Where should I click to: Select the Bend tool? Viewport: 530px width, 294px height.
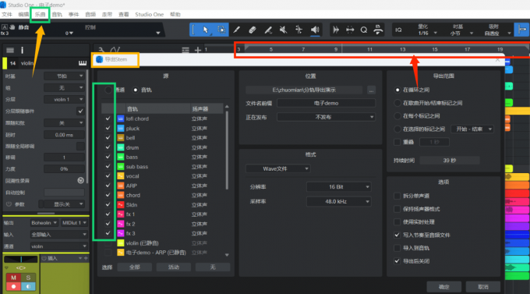(299, 30)
